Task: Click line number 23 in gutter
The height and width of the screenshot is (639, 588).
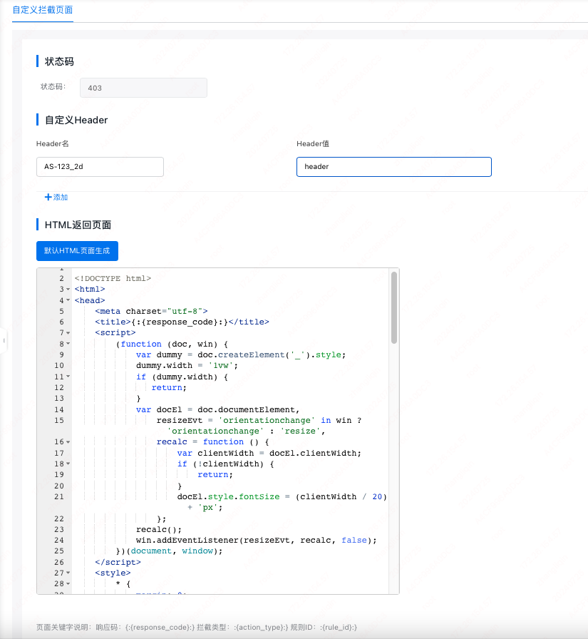Action: (59, 529)
